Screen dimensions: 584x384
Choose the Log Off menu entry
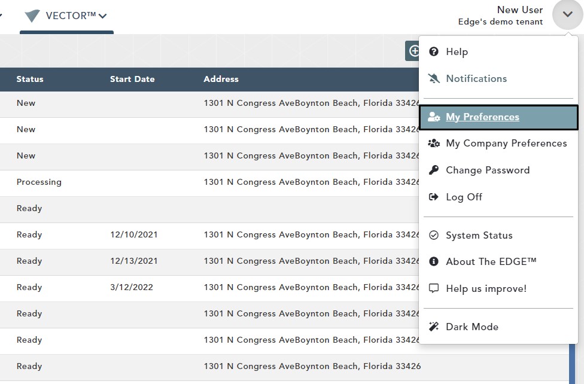[464, 197]
